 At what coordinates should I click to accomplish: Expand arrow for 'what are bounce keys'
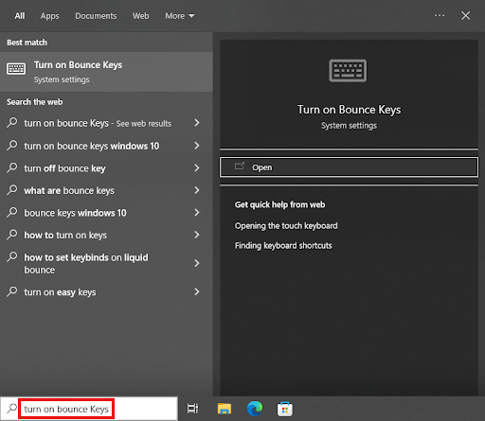[197, 190]
